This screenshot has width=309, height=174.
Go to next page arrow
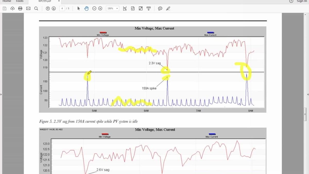click(54, 9)
